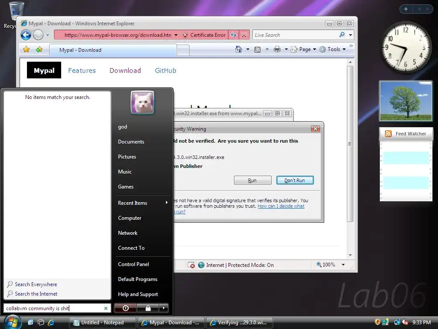Viewport: 438px width, 329px height.
Task: Stop loading with the red X icon
Action: point(244,35)
